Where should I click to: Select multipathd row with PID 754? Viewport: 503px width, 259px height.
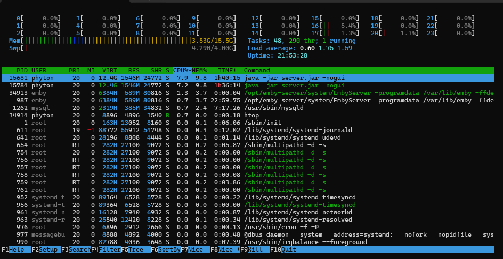click(248, 152)
